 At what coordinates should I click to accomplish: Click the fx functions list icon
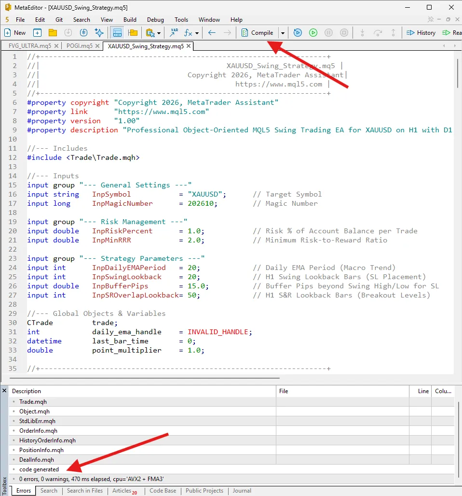[188, 32]
